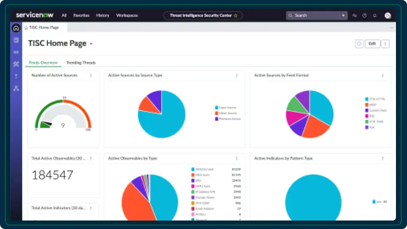Click the info icon beside Edit
Image resolution: width=407 pixels, height=229 pixels.
359,44
